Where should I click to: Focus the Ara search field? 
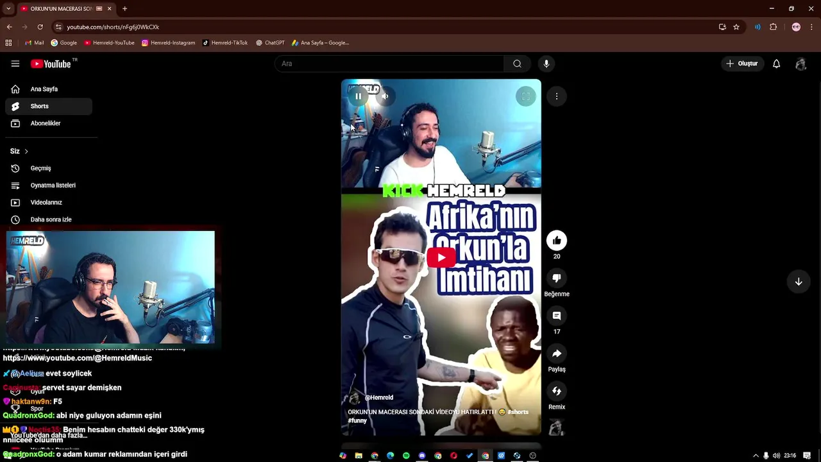click(389, 64)
